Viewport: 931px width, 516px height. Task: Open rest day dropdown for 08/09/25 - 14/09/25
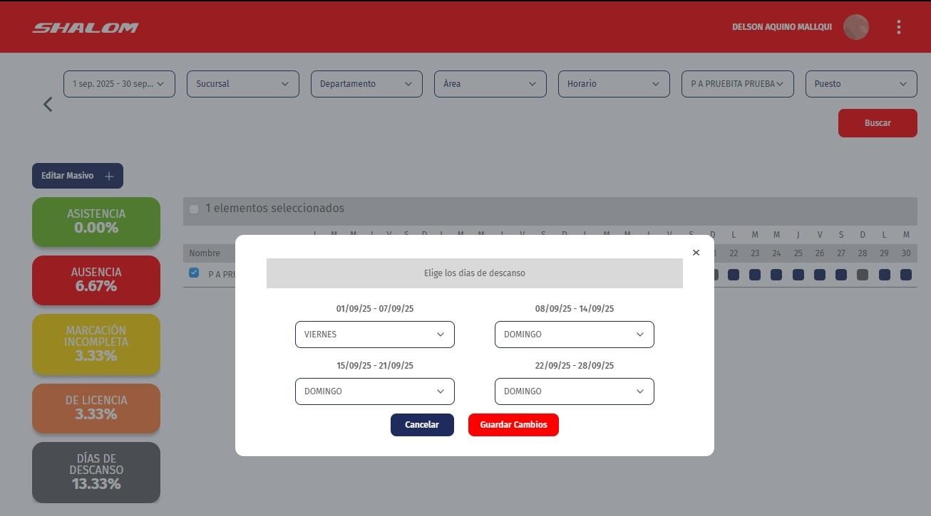574,335
